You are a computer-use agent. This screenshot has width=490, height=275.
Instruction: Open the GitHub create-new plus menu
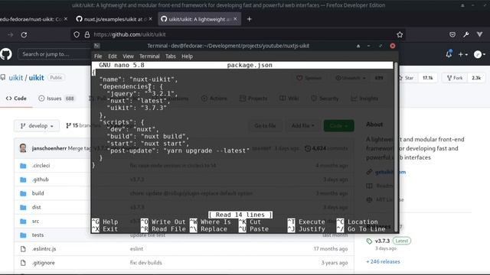[x=462, y=54]
